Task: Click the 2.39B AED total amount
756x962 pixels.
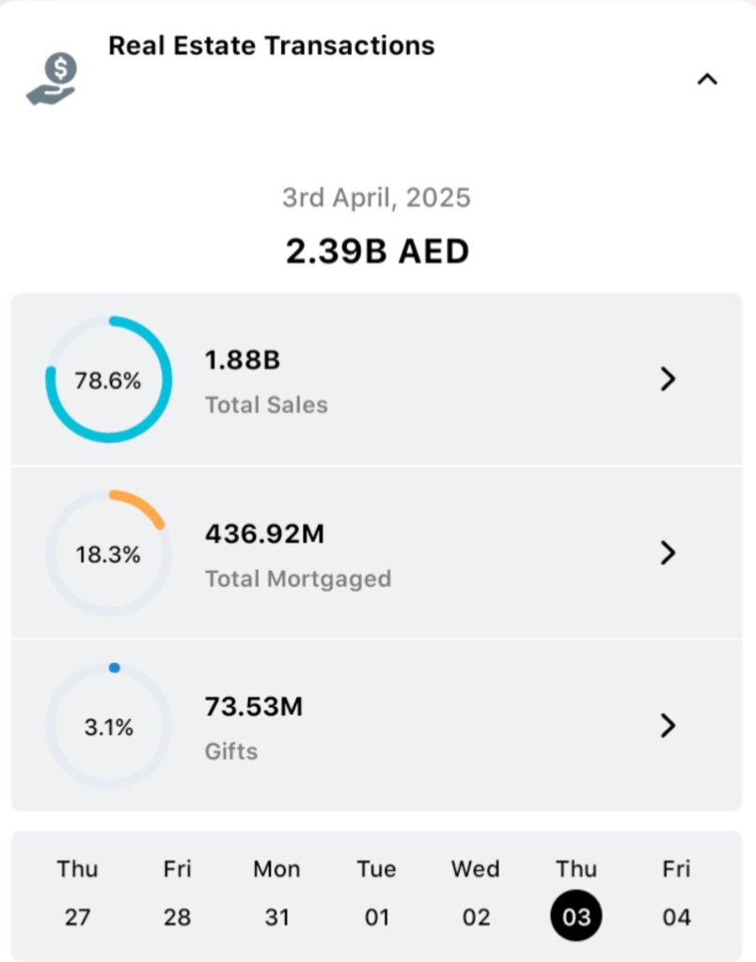Action: click(x=377, y=252)
